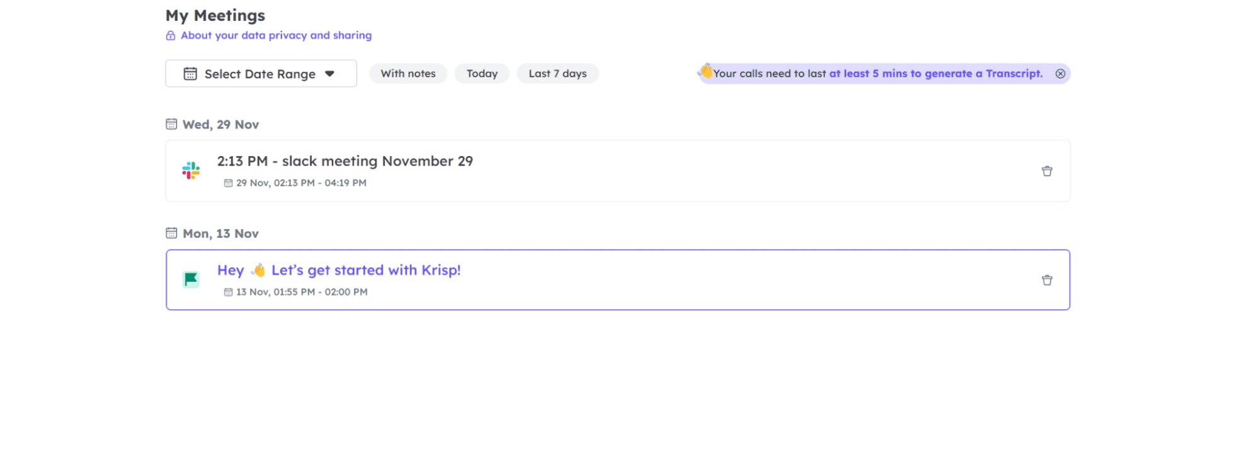This screenshot has width=1259, height=472.
Task: Click the calendar icon next to Wed, 29 Nov
Action: click(171, 124)
